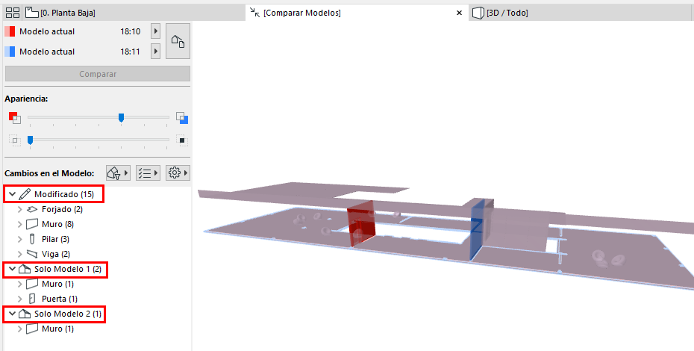Image resolution: width=694 pixels, height=351 pixels.
Task: Close the Comparar Modelos tab
Action: [459, 13]
